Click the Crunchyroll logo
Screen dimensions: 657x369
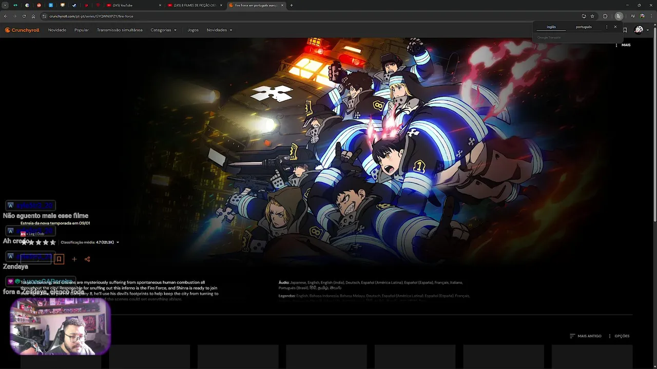(x=22, y=30)
